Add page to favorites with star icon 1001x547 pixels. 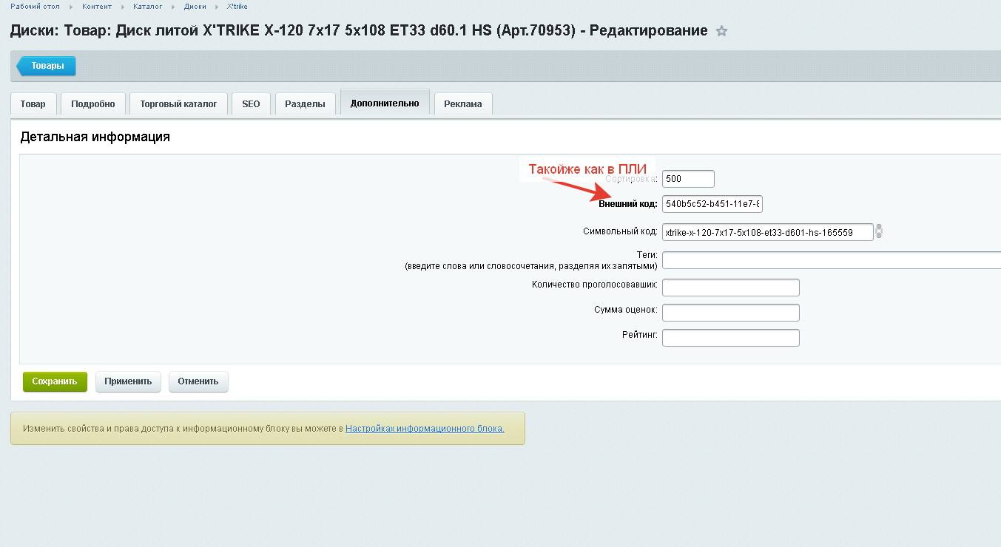coord(722,31)
